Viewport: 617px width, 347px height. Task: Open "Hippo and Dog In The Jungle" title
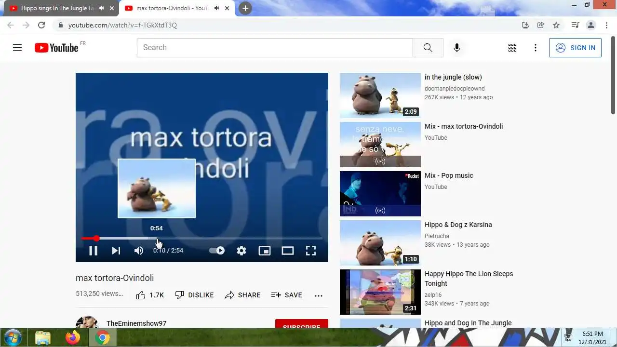pos(468,323)
